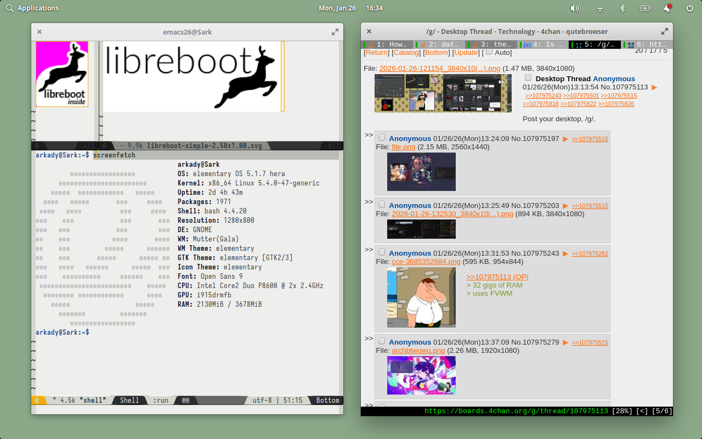Follow the >>107975515 backlink on post No.107975279
The height and width of the screenshot is (439, 702).
click(590, 343)
